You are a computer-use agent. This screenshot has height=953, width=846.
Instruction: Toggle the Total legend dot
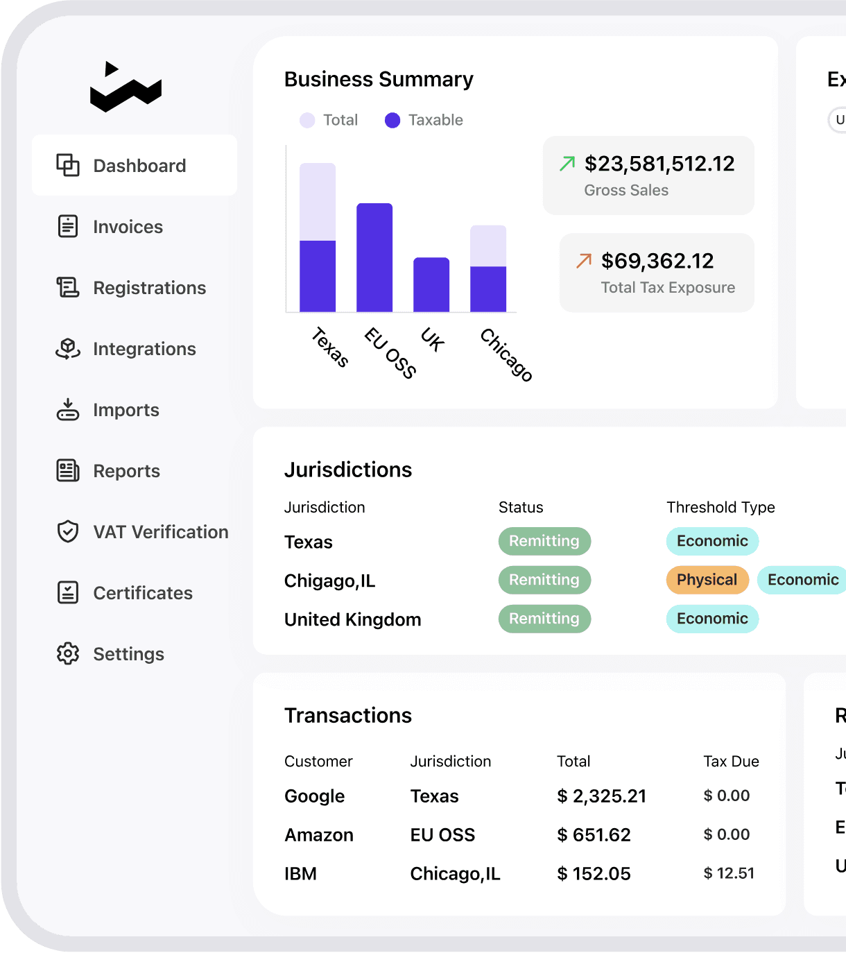(x=307, y=120)
